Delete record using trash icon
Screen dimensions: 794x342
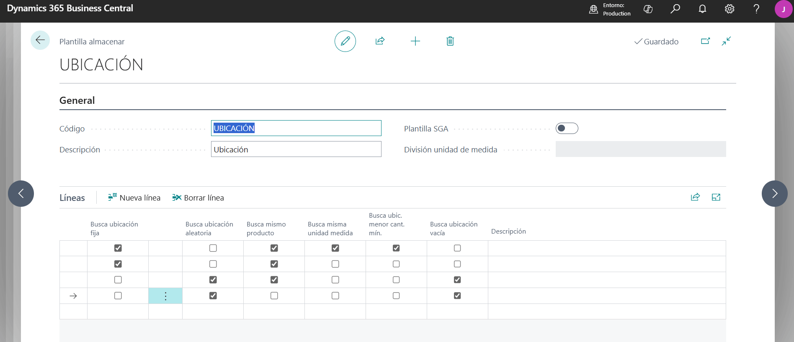tap(450, 41)
